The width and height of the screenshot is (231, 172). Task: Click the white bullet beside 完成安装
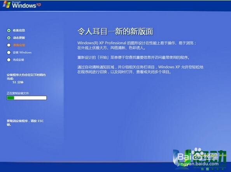(x=9, y=60)
